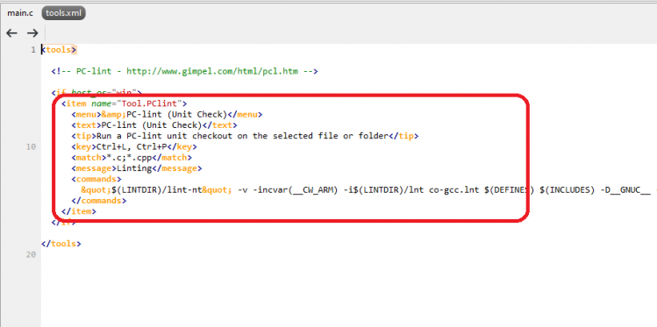Click the closing </commands> tag

[x=99, y=201]
